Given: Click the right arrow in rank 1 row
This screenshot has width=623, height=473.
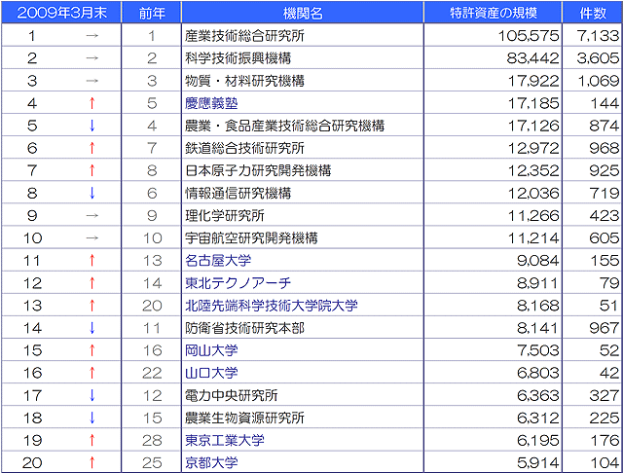Looking at the screenshot, I should click(92, 36).
